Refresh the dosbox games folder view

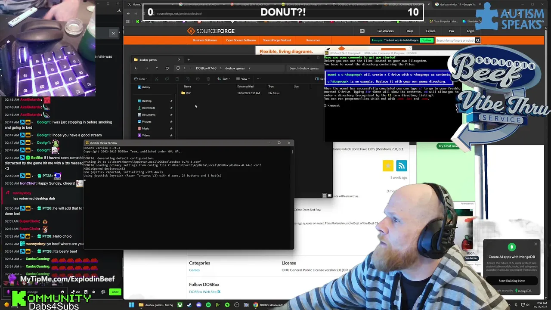pos(167,68)
